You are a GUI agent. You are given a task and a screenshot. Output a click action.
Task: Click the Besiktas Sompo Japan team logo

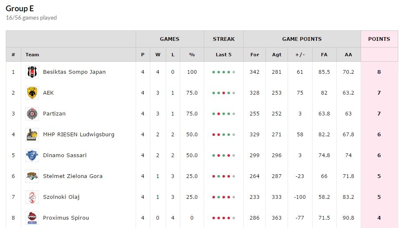(32, 72)
